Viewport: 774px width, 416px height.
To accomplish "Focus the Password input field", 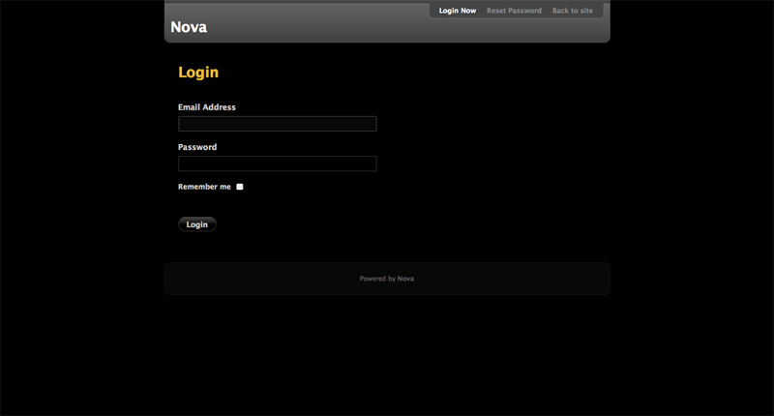I will click(277, 163).
